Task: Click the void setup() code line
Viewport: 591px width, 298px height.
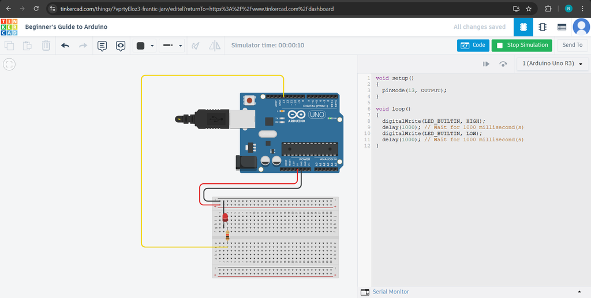Action: (x=395, y=78)
